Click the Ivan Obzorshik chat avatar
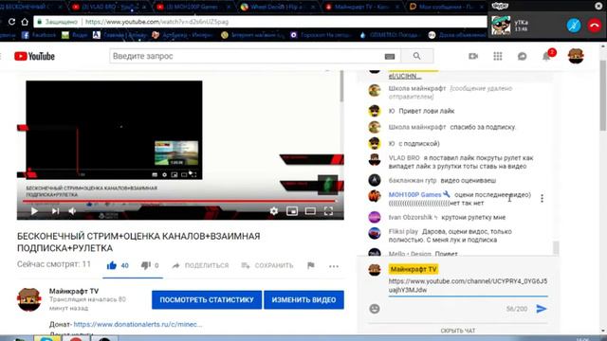Viewport: 607px width, 341px height. [375, 217]
